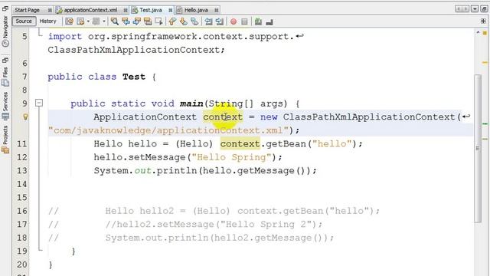Click "com/javaknowledge/applicationContext.xml" string
Image resolution: width=490 pixels, height=276 pixels.
click(168, 130)
